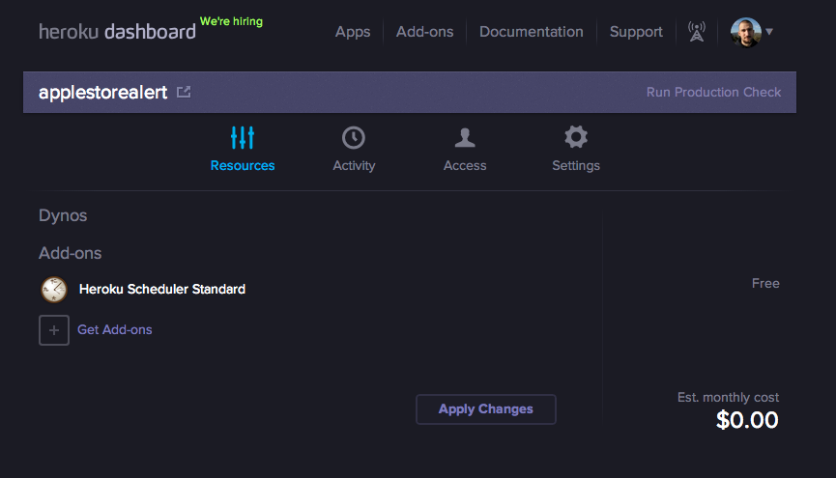This screenshot has height=478, width=836.
Task: Click the Get Add-ons link
Action: [115, 330]
